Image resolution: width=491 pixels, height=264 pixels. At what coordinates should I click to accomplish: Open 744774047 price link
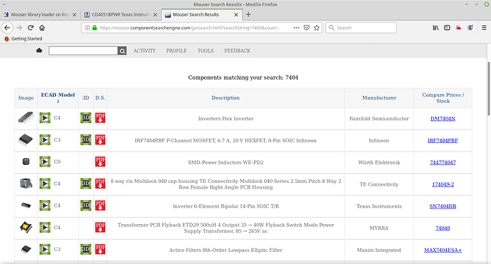coord(443,162)
